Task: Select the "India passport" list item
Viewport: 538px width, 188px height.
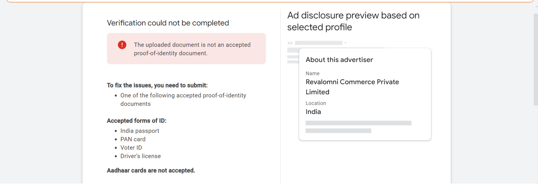Action: (140, 131)
